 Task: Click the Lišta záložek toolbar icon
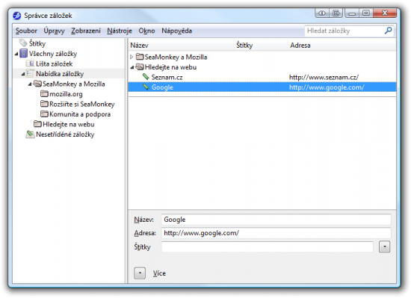click(30, 63)
